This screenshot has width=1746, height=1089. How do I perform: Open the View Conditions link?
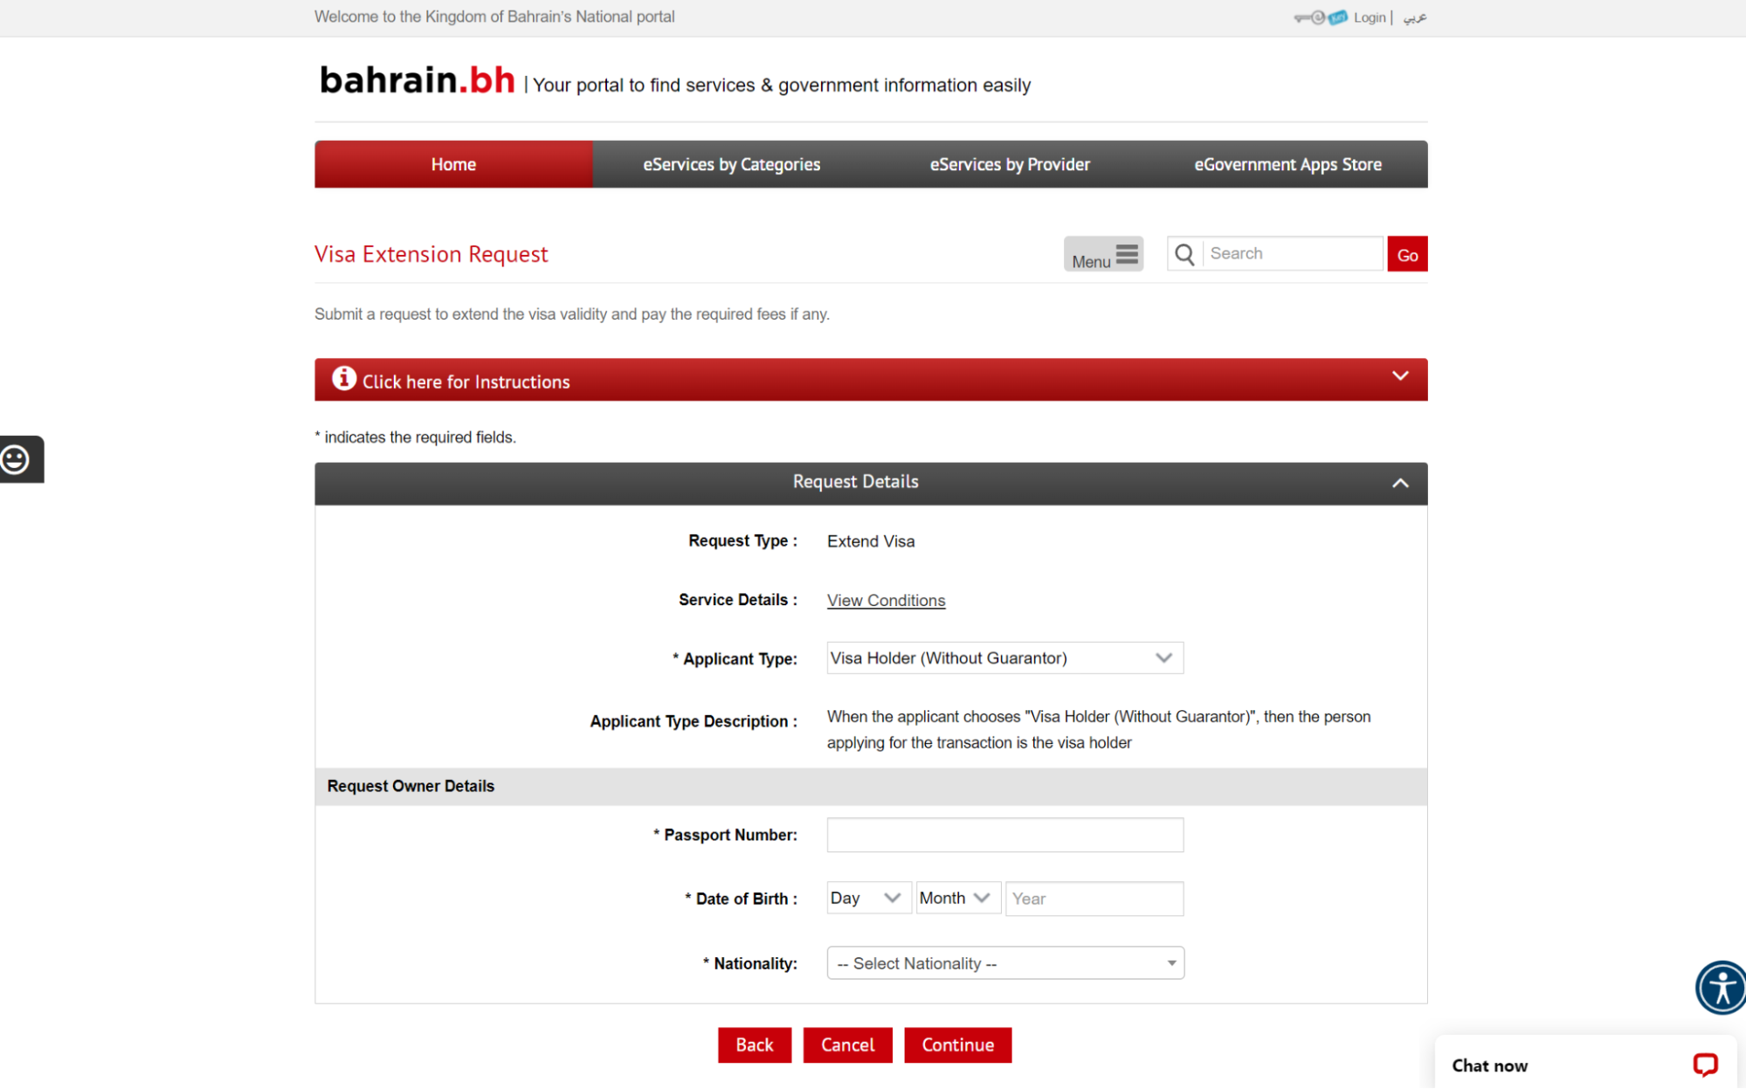point(885,600)
